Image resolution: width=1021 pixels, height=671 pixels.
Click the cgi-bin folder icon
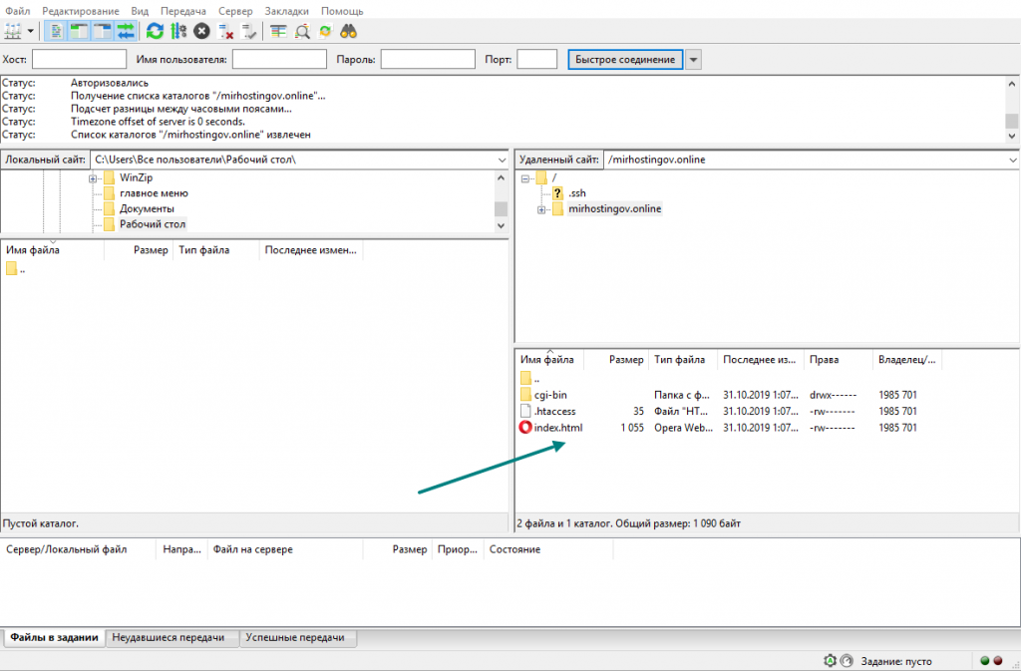pos(526,395)
